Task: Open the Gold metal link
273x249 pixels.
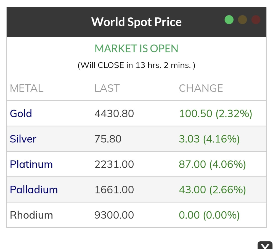Action: 21,113
